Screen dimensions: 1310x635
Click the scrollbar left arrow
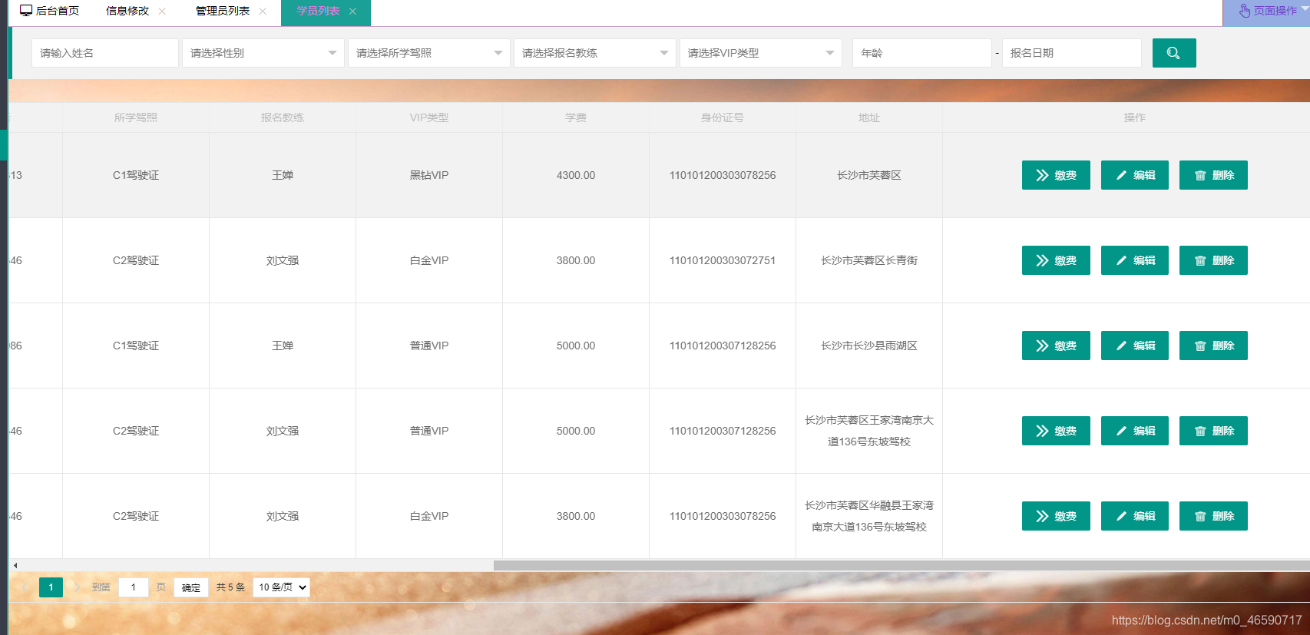click(15, 565)
